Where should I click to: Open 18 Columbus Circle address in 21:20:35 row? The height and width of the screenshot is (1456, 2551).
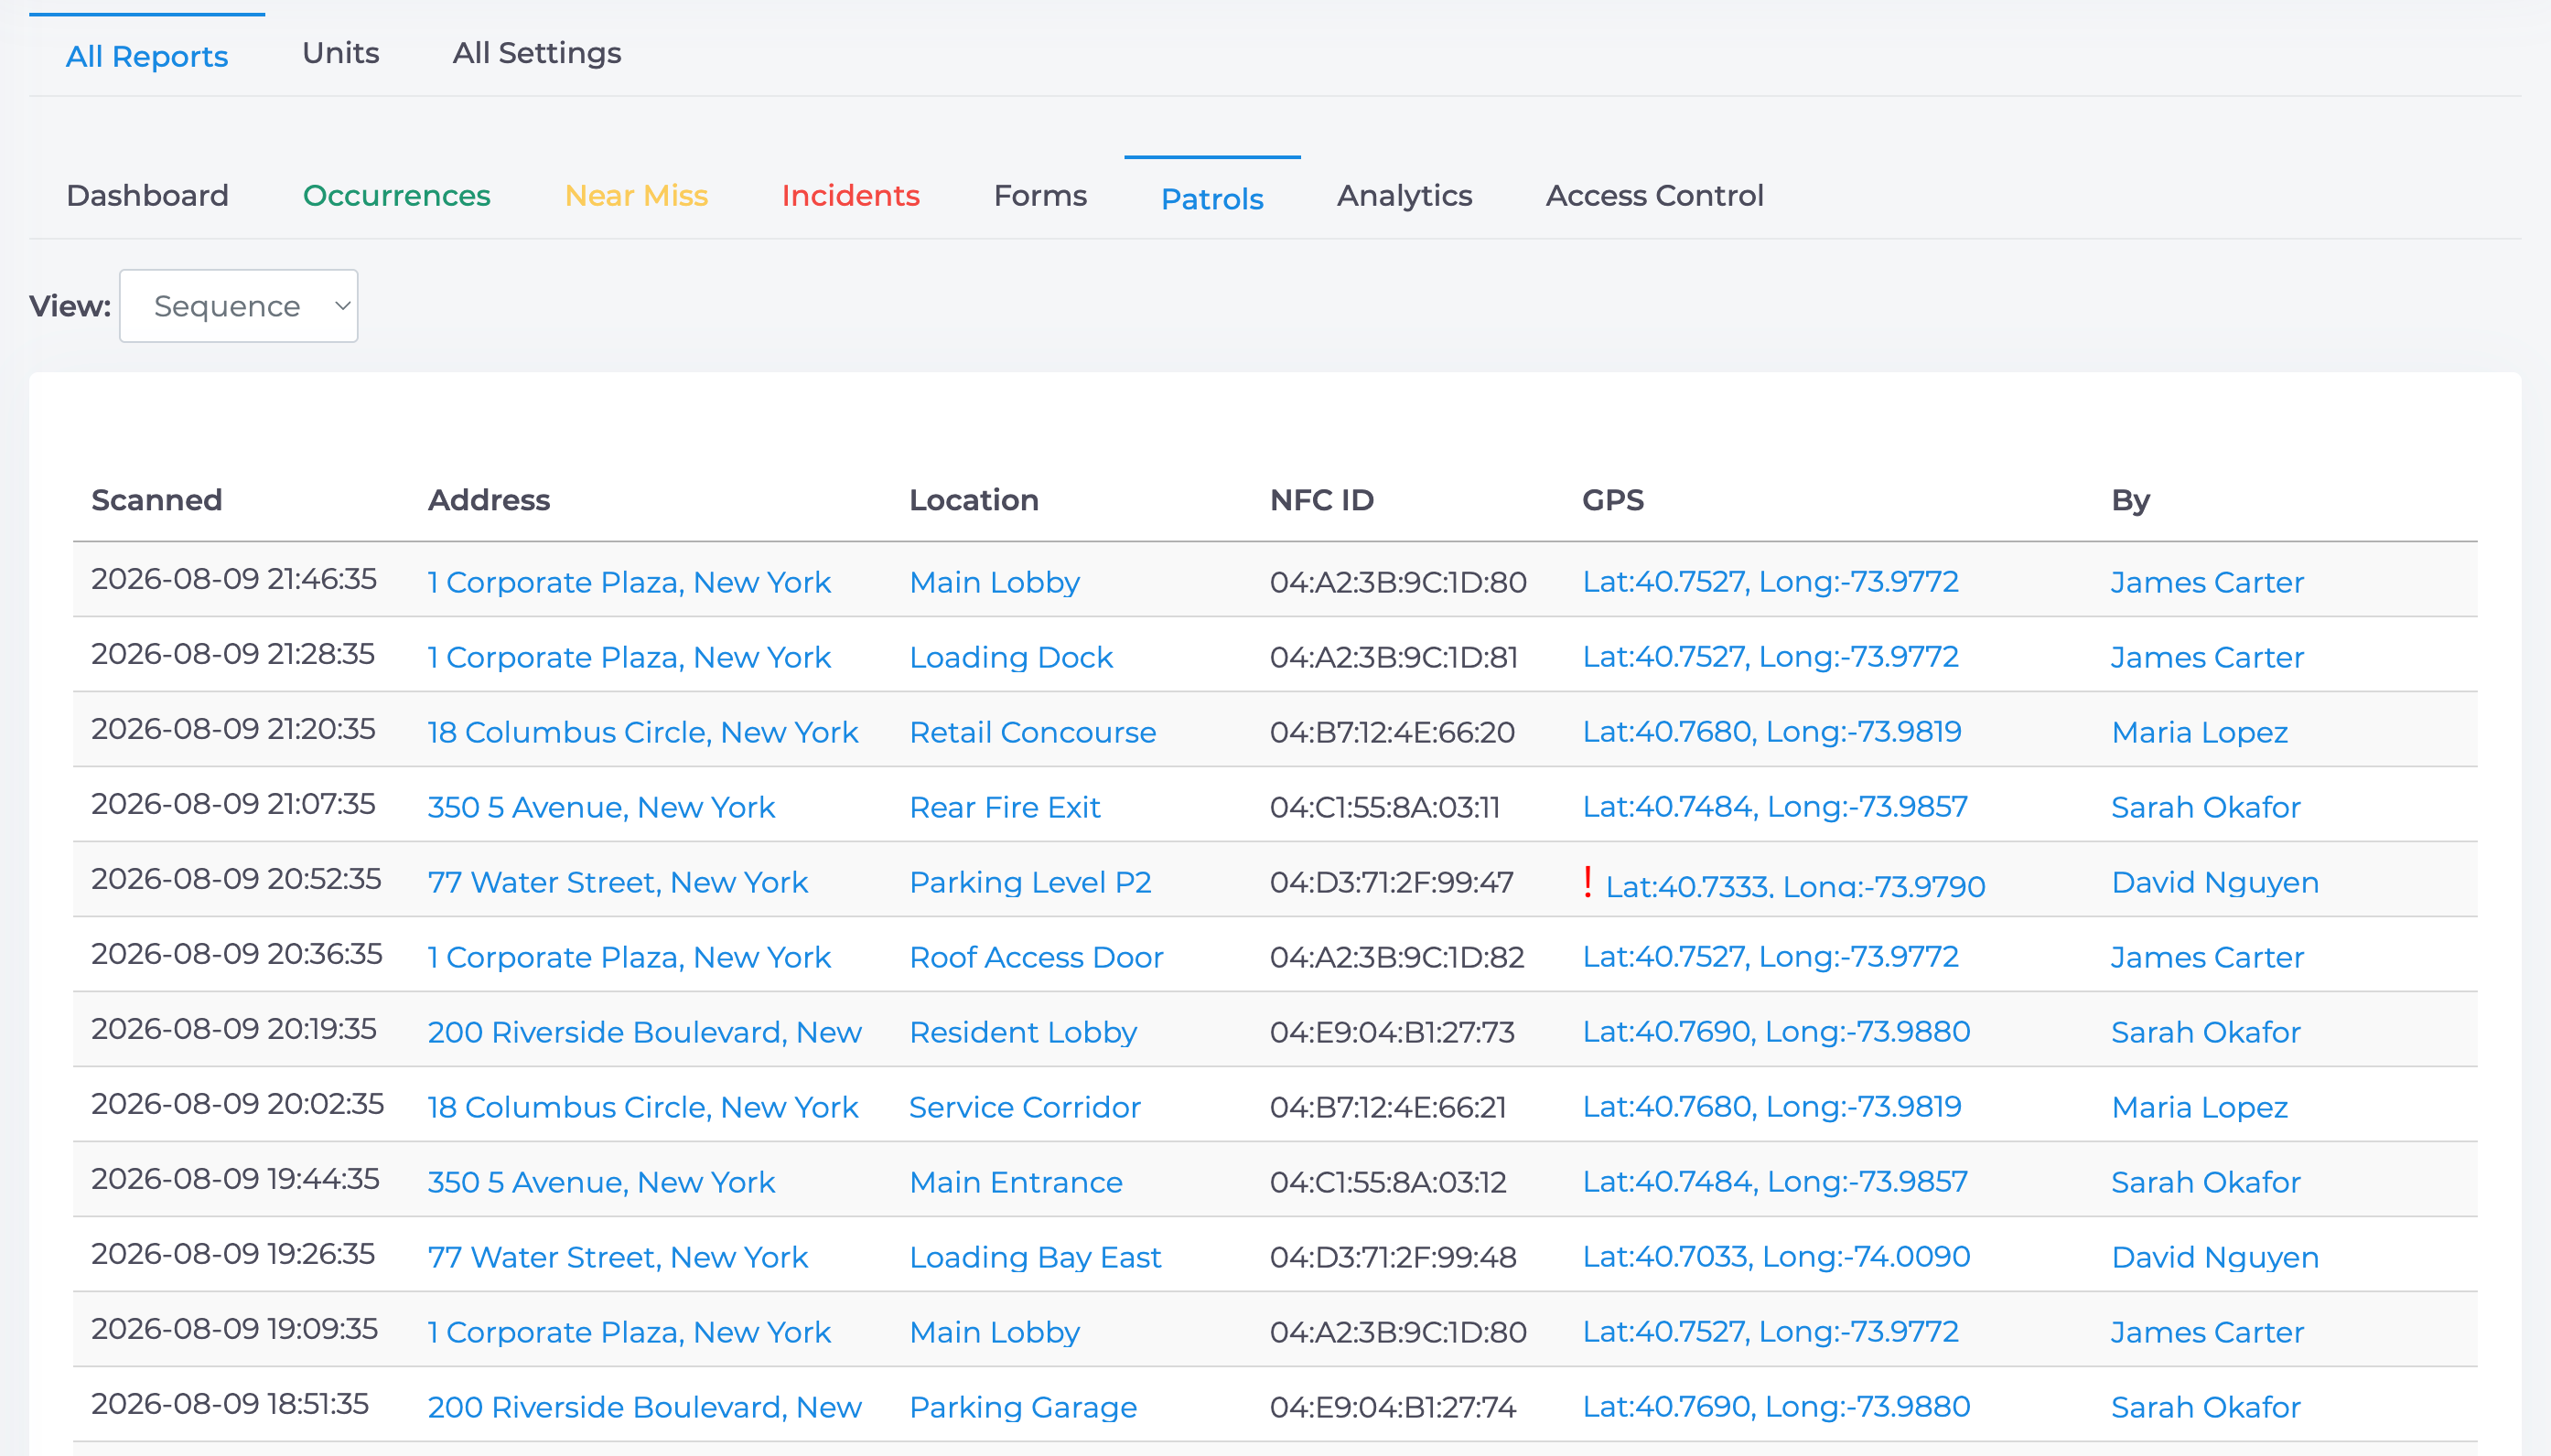(x=643, y=732)
